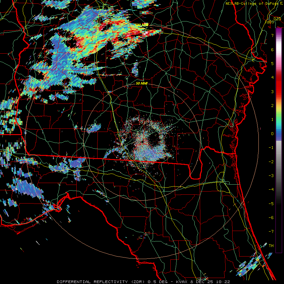Click the -3 value on scale

click(271, 176)
